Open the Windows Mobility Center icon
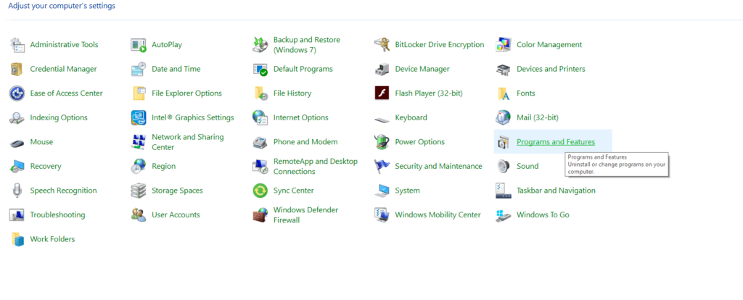 (382, 214)
